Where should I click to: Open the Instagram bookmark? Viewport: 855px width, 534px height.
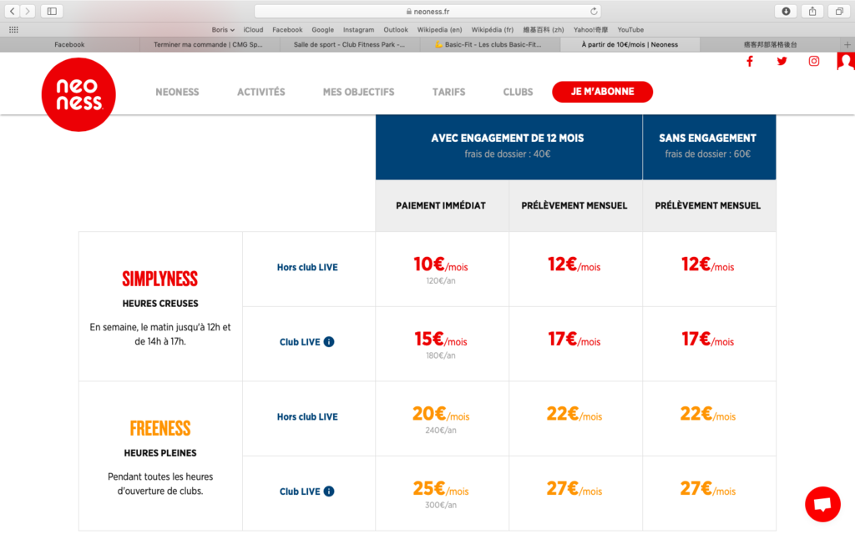[x=358, y=29]
